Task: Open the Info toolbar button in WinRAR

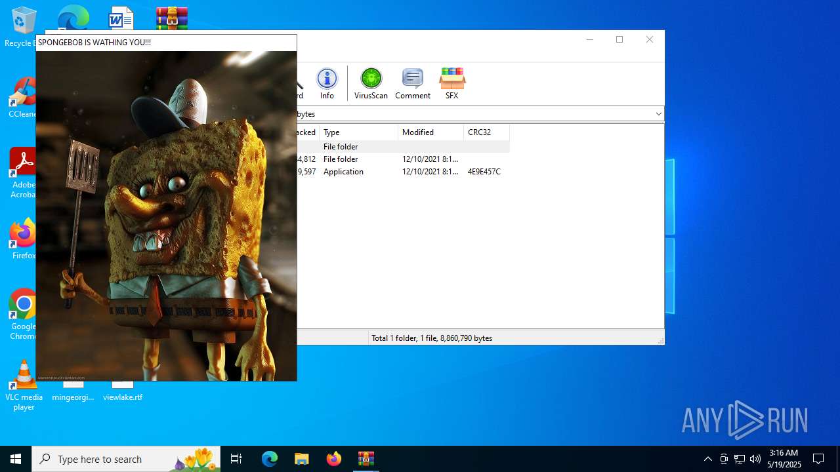Action: (x=327, y=84)
